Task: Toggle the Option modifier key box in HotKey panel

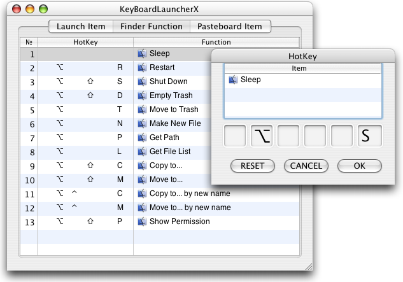Action: (262, 136)
